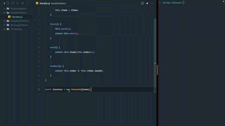
Task: Expand the FactoryPattern folder chevron
Action: 4,8
